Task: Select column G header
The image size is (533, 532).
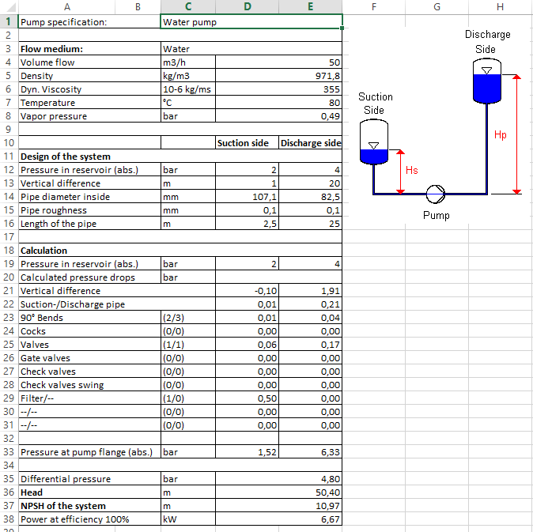Action: coord(437,7)
